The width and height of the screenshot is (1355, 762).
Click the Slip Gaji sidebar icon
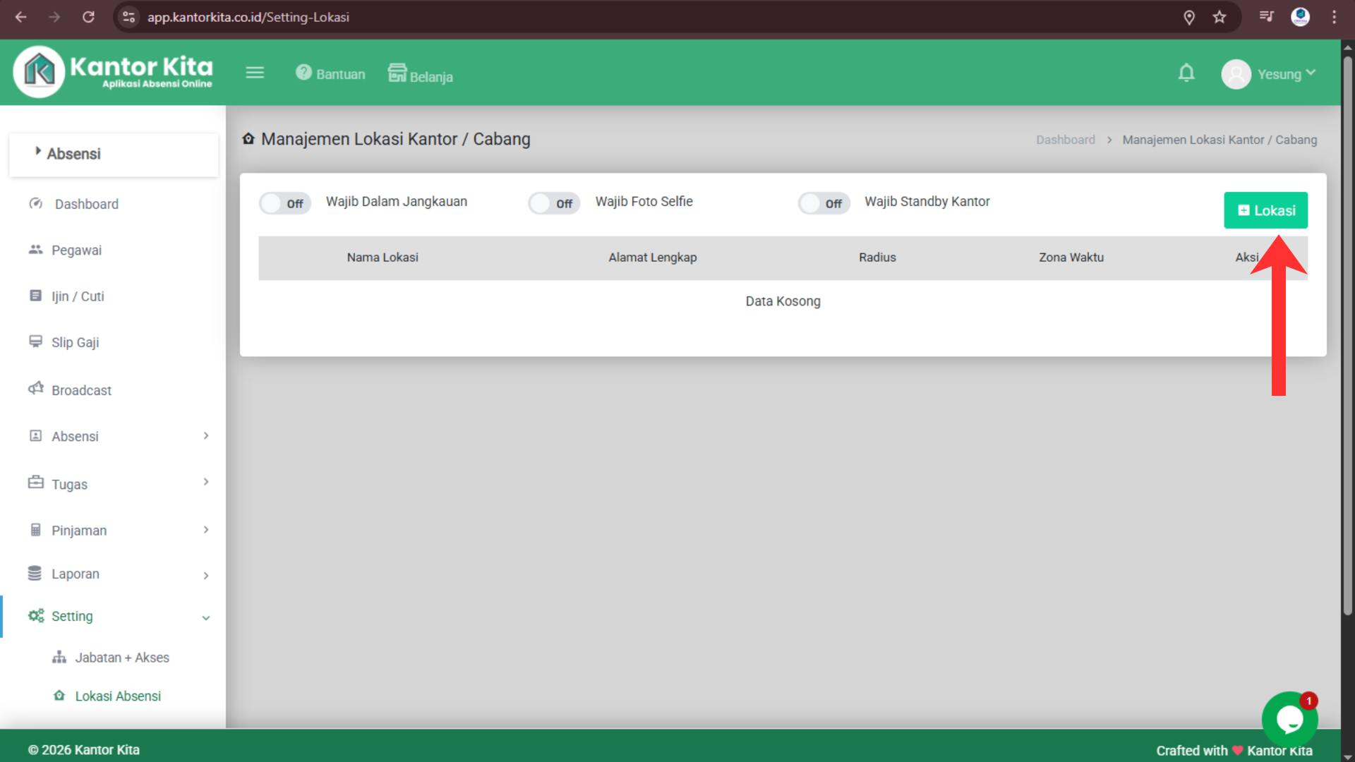[x=36, y=341]
